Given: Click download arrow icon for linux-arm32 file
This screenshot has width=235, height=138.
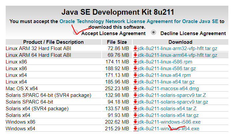Looking at the screenshot, I should [x=135, y=48].
